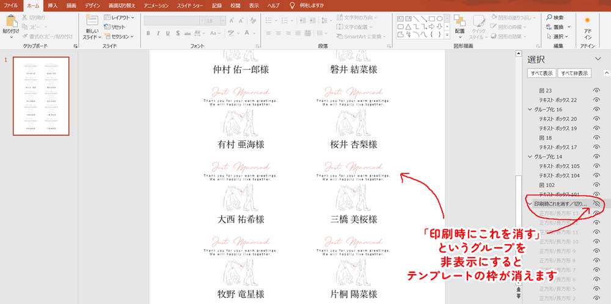Click the lightbulb Tell Me icon
611x304 pixels.
(292, 5)
